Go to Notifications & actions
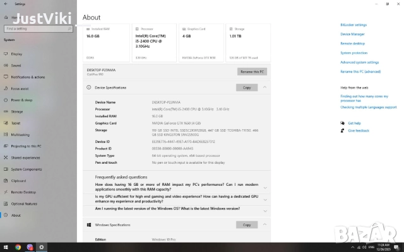This screenshot has height=252, width=404. coord(28,77)
